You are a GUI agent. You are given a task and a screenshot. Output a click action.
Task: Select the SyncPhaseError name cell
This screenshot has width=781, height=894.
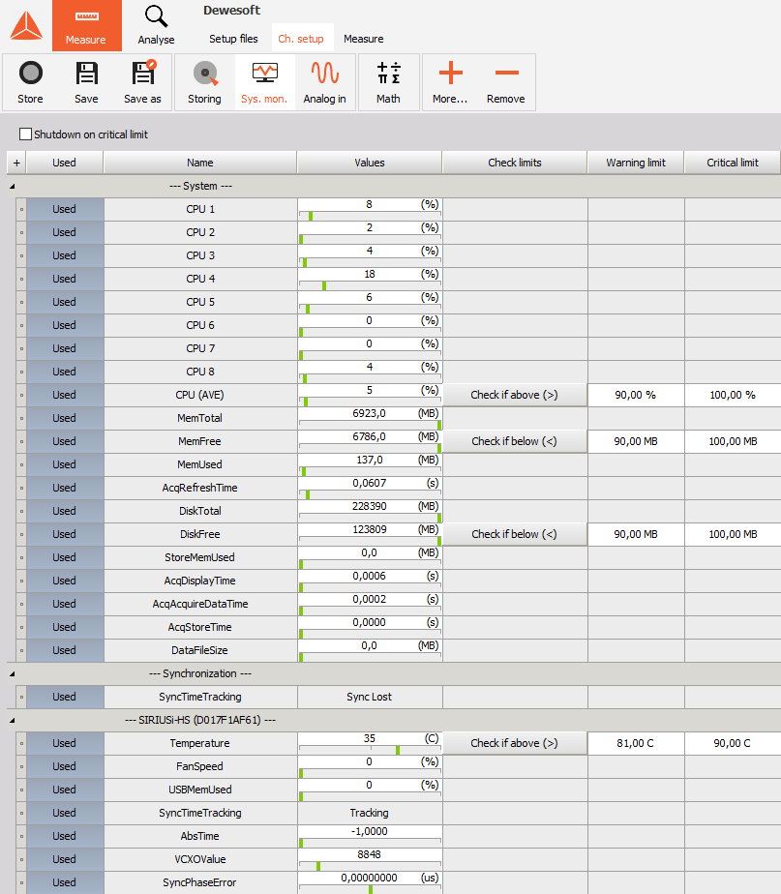click(x=200, y=882)
